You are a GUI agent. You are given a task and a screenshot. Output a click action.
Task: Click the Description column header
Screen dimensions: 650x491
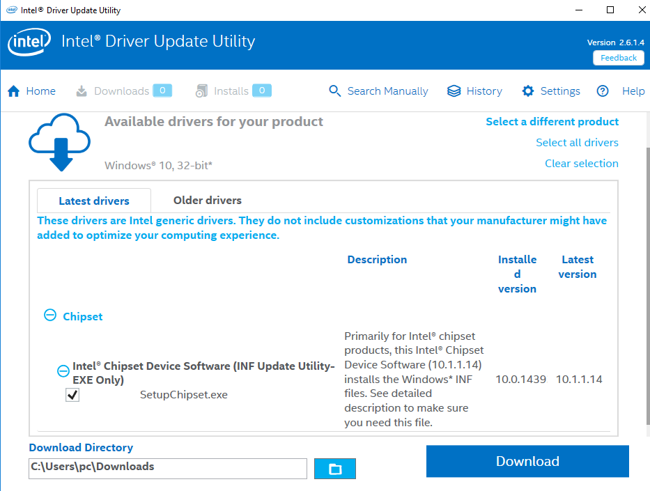[x=377, y=260]
